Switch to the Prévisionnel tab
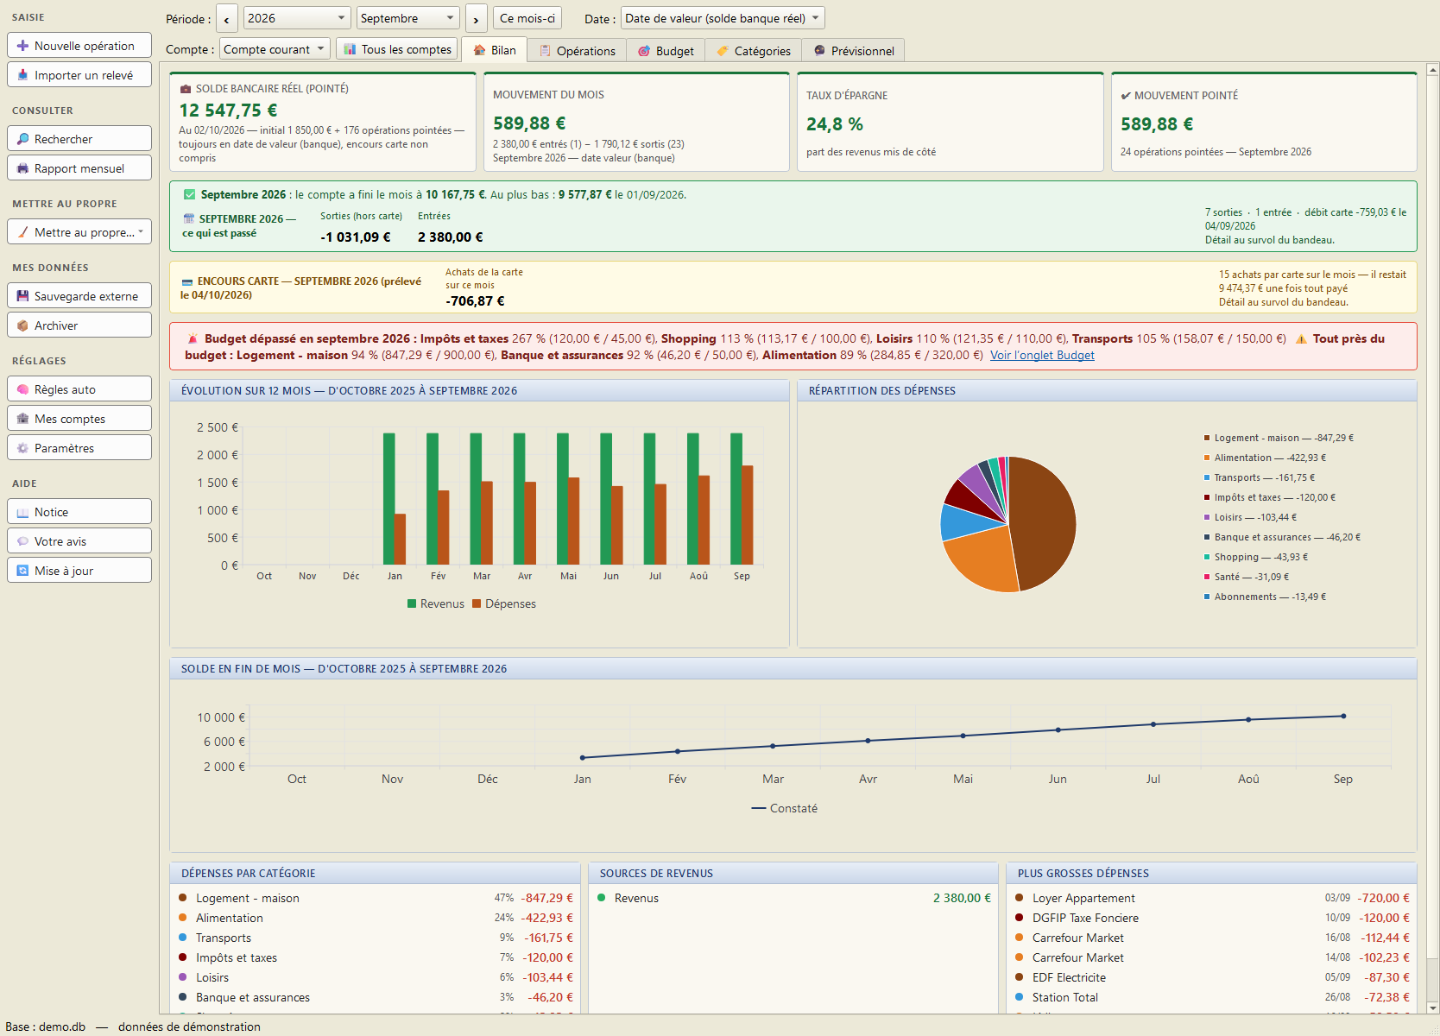This screenshot has width=1440, height=1036. click(x=854, y=51)
